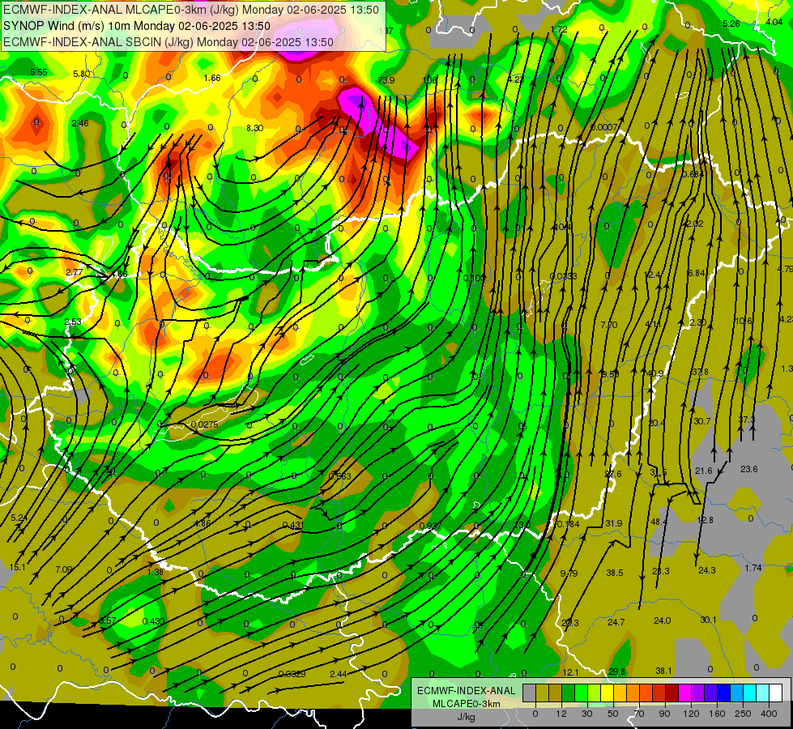The height and width of the screenshot is (729, 793).
Task: Click the legend tick value 120
Action: point(691,714)
